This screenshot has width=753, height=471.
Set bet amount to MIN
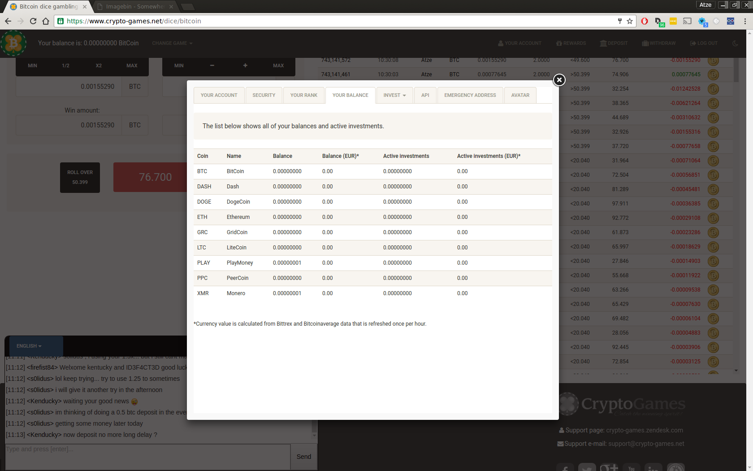[x=32, y=65]
